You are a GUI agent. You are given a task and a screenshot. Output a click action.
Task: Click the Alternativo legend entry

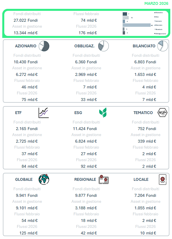coord(159,13)
